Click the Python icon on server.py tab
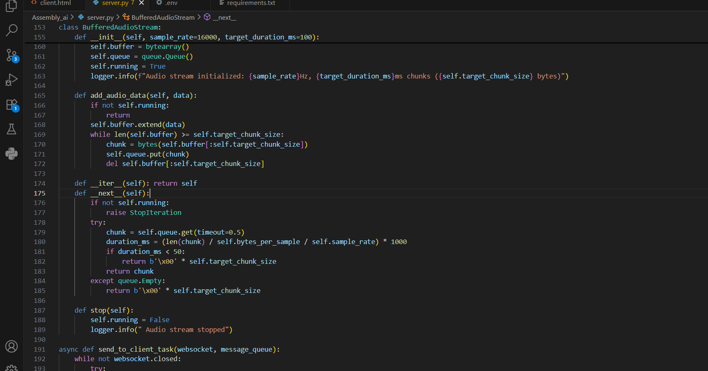 point(96,3)
